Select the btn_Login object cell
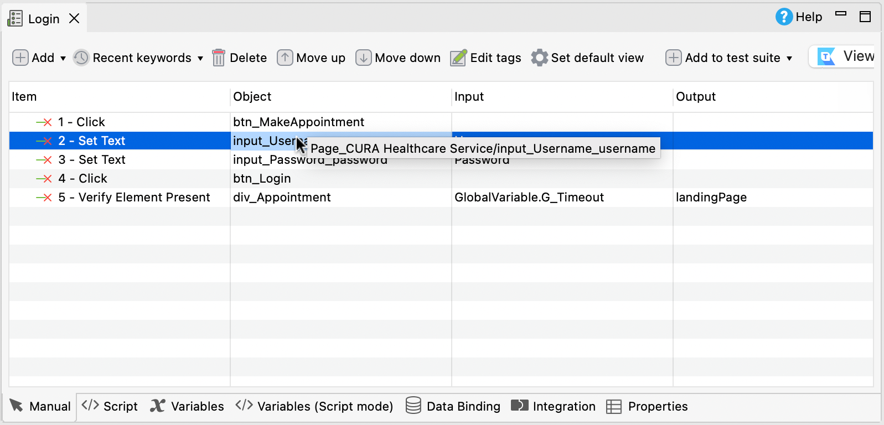 pyautogui.click(x=262, y=179)
